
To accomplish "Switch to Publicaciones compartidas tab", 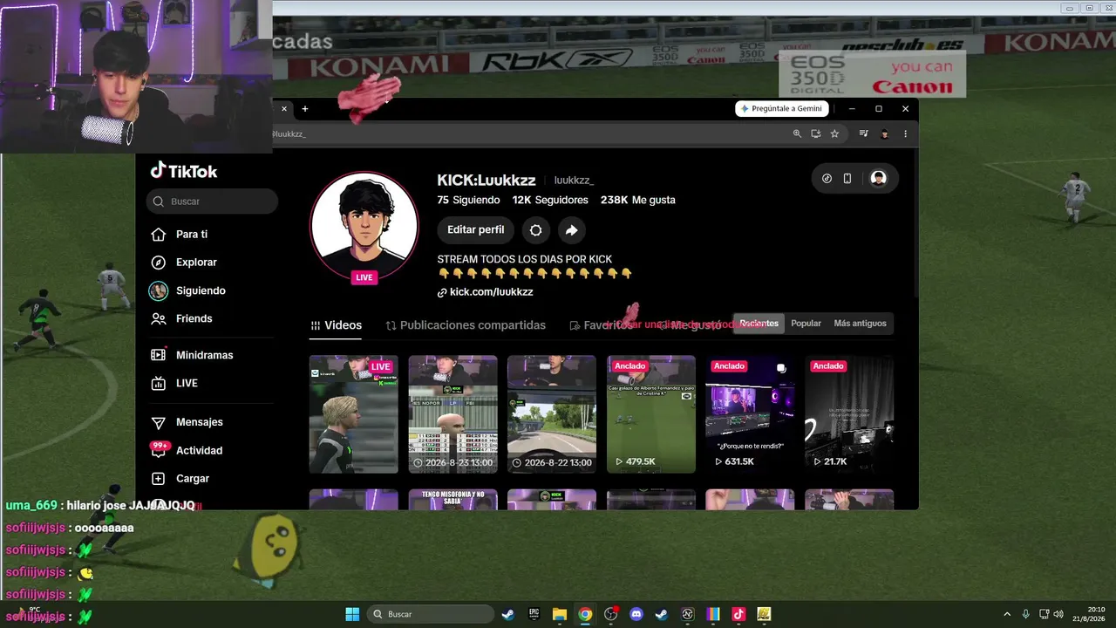I will [x=466, y=325].
